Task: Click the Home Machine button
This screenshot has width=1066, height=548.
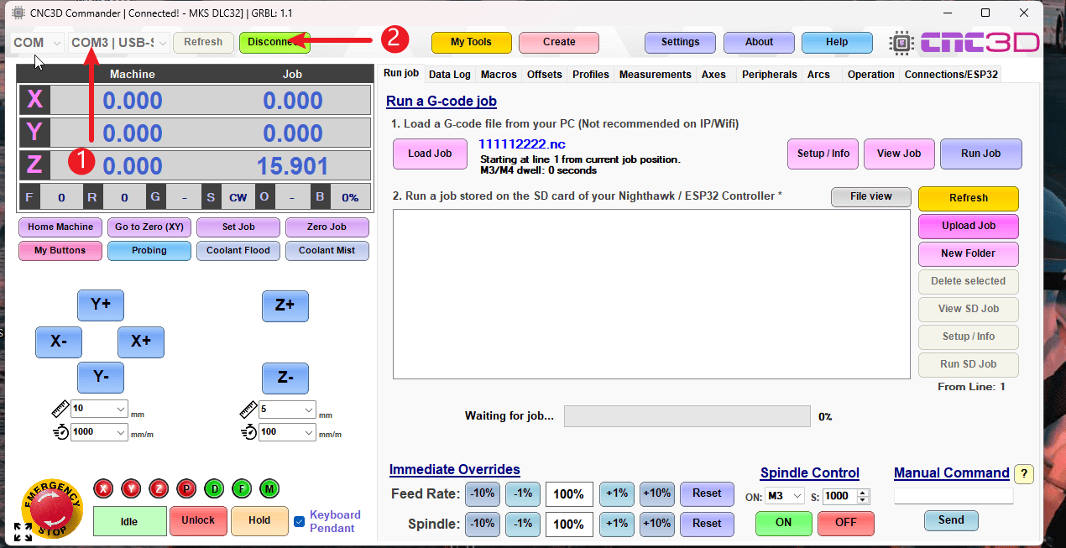Action: coord(60,227)
